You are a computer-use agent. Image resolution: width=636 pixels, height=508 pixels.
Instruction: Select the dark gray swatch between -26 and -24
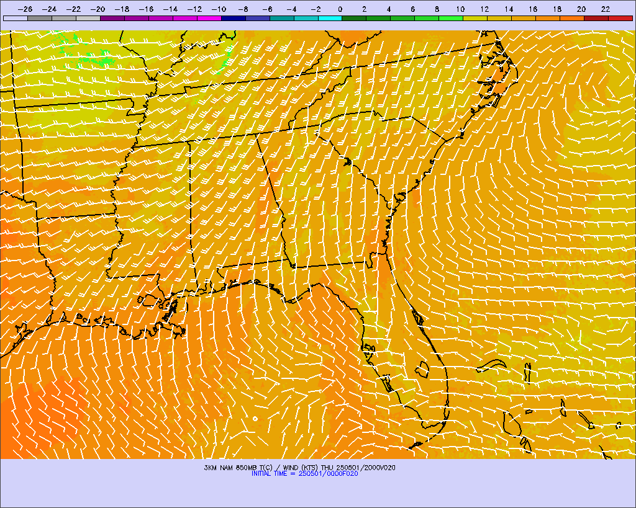click(x=40, y=18)
